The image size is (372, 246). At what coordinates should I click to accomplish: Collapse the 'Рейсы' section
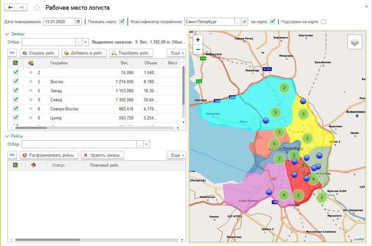7,136
